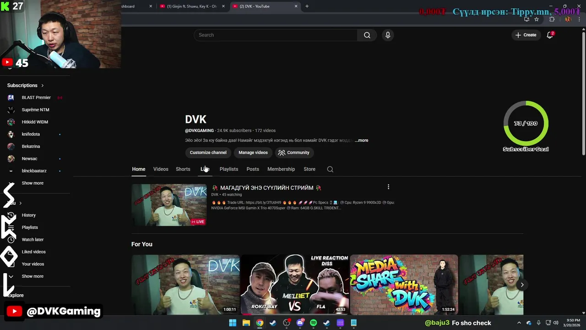Image resolution: width=586 pixels, height=330 pixels.
Task: Open the Windows Start menu
Action: click(233, 323)
